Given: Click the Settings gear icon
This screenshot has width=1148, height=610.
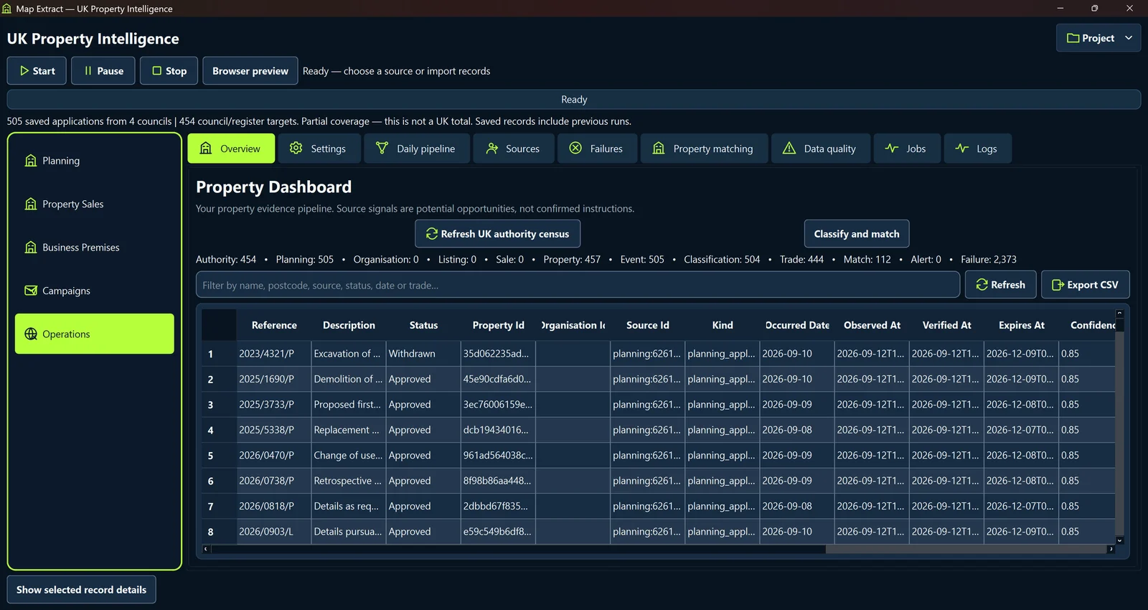Looking at the screenshot, I should [296, 148].
